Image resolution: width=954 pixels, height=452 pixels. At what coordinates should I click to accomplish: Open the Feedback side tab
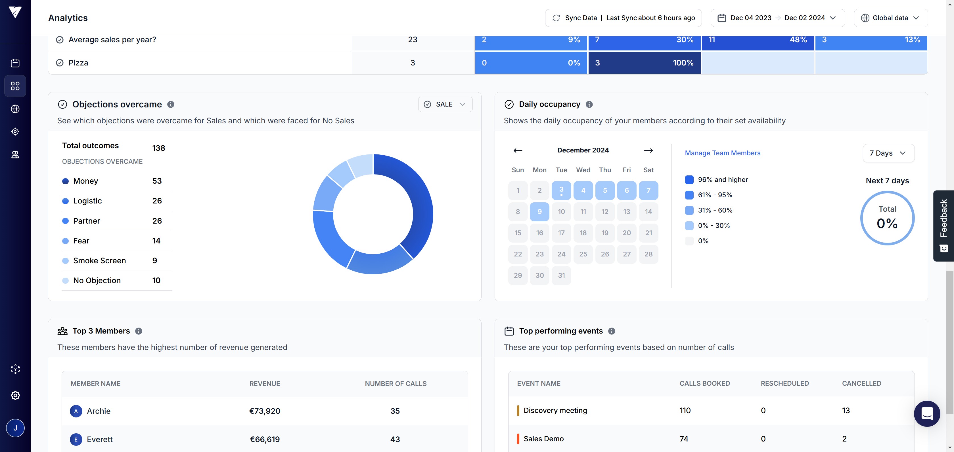943,226
